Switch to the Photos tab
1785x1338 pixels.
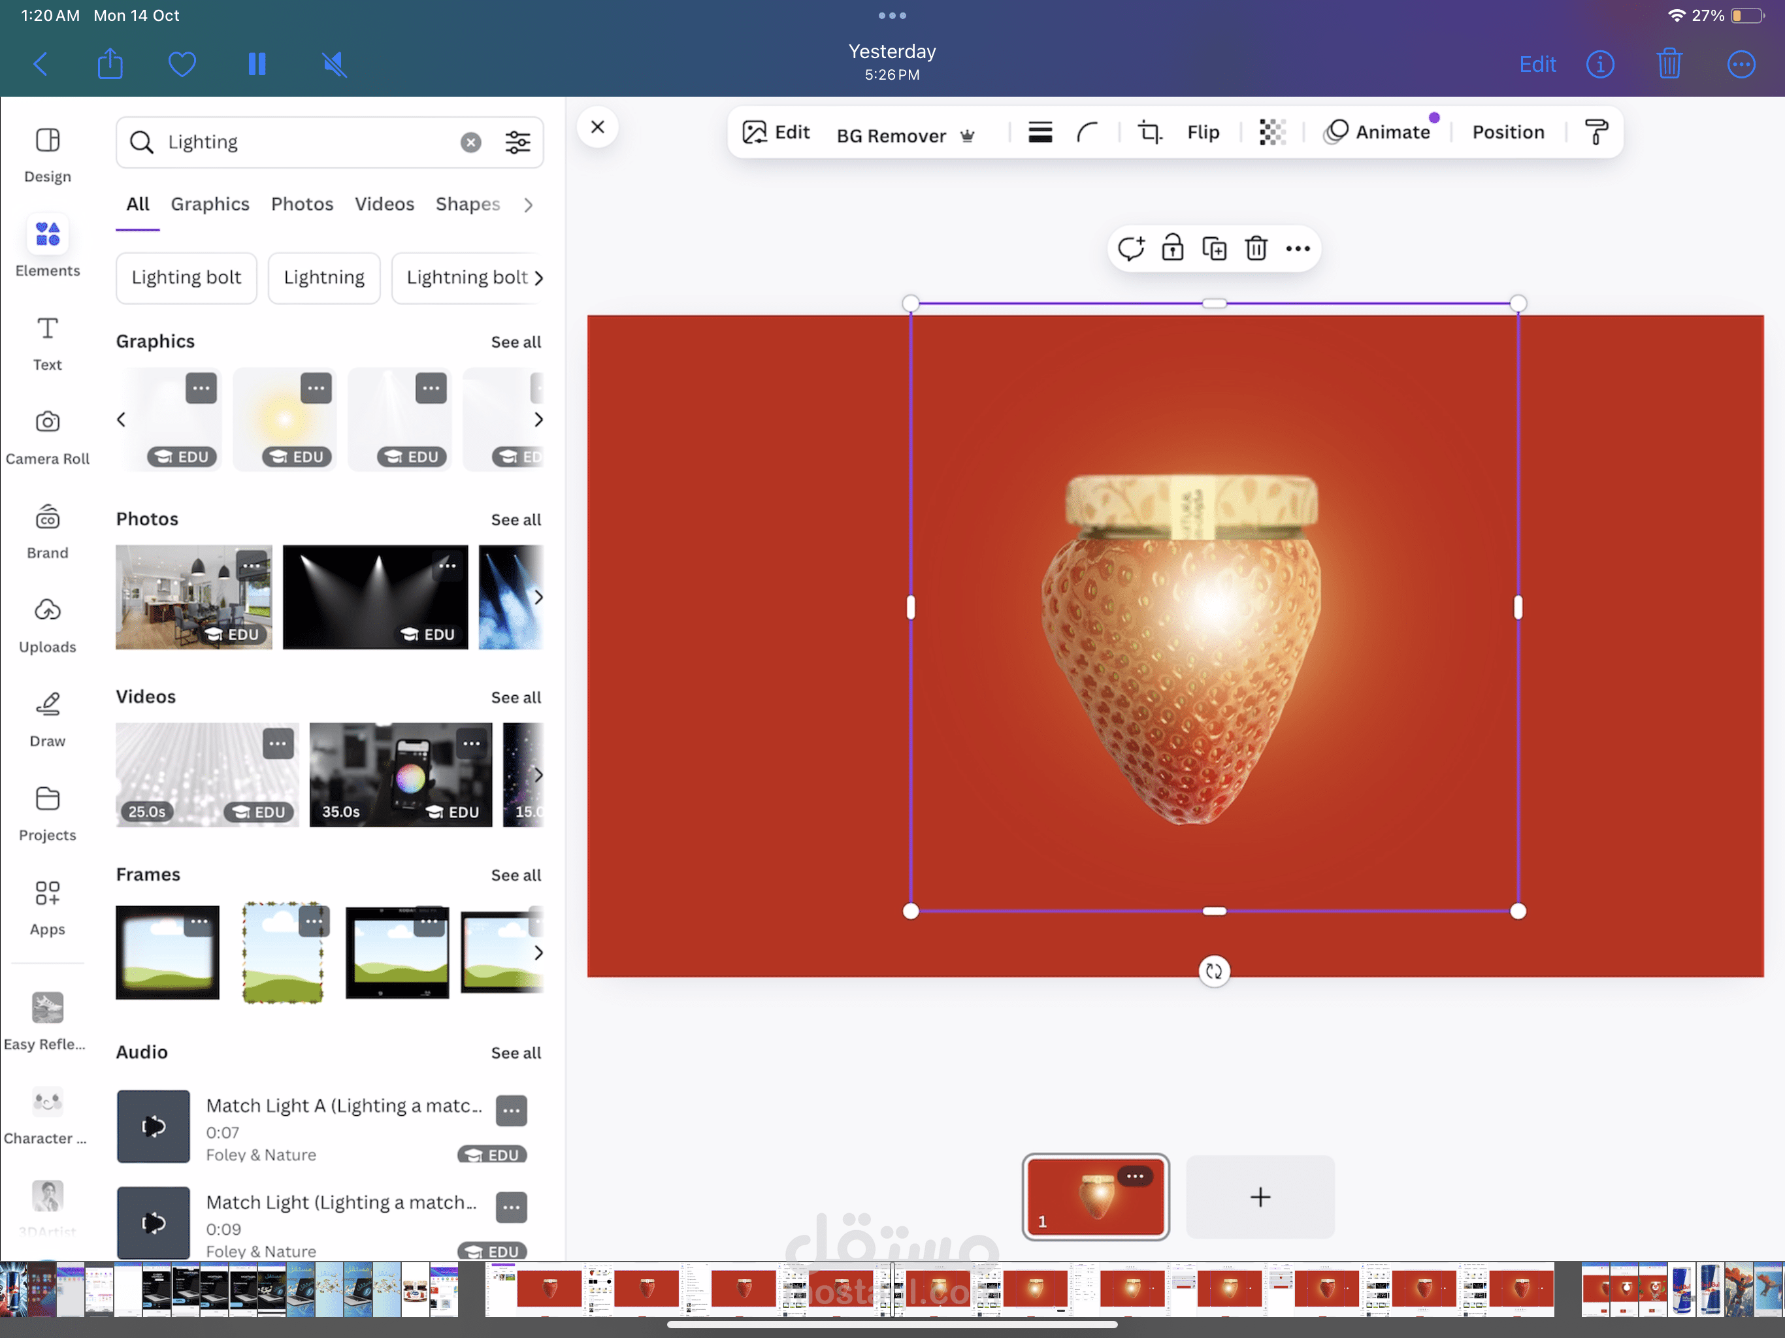(x=302, y=204)
